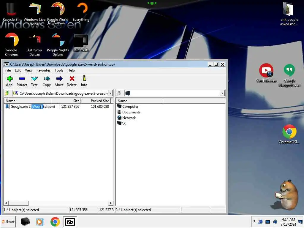Select 'shit people asked me' folder icon

click(289, 14)
